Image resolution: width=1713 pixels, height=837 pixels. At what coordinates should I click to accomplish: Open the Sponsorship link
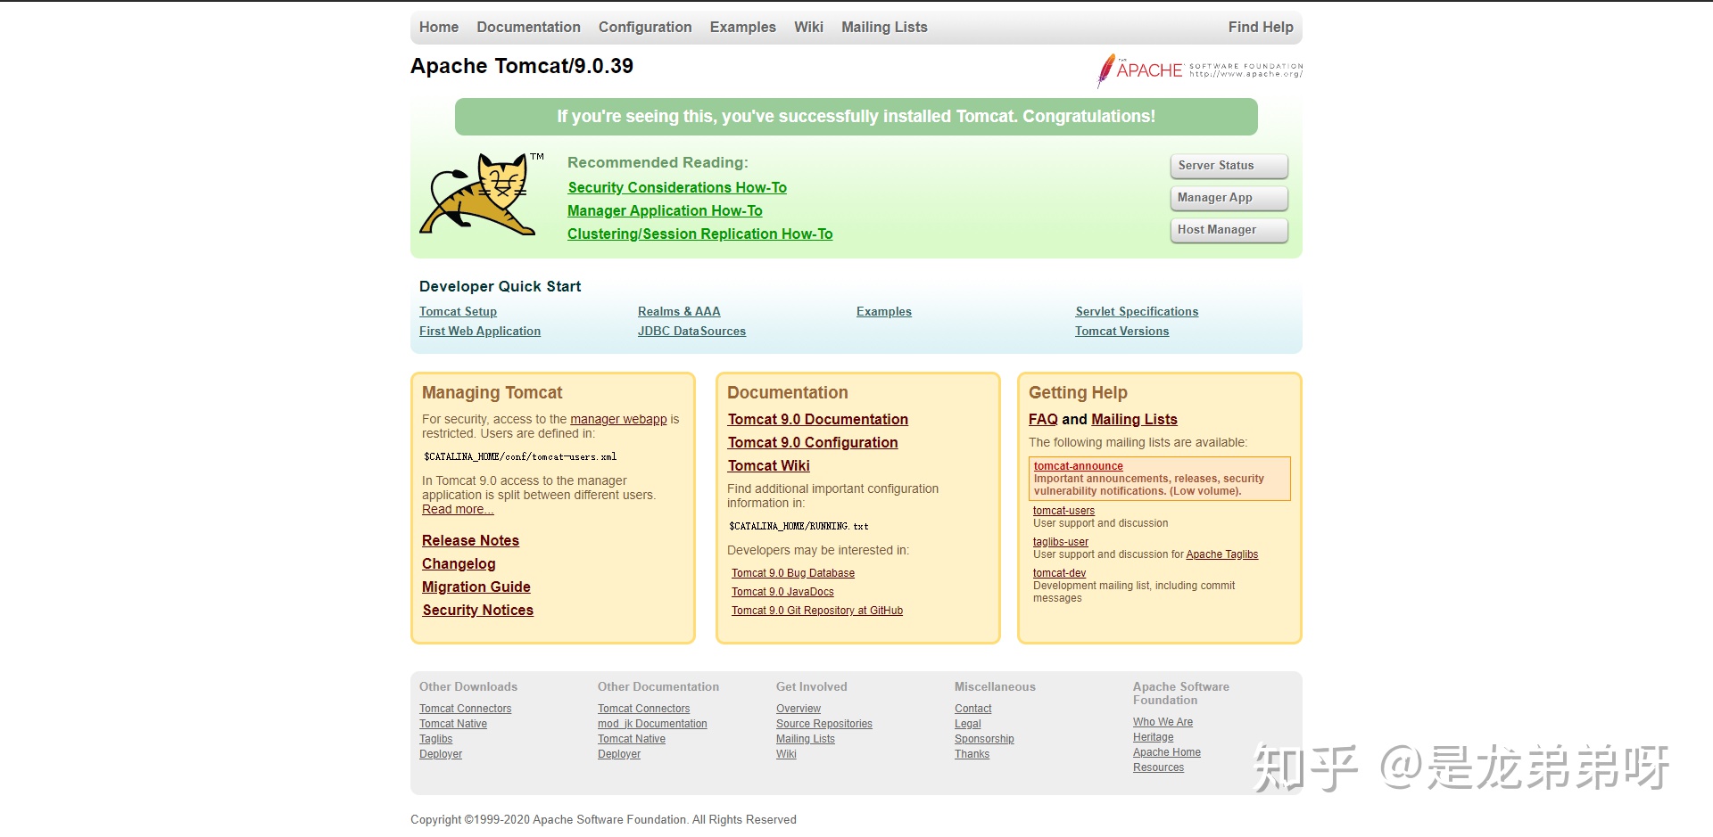point(984,740)
